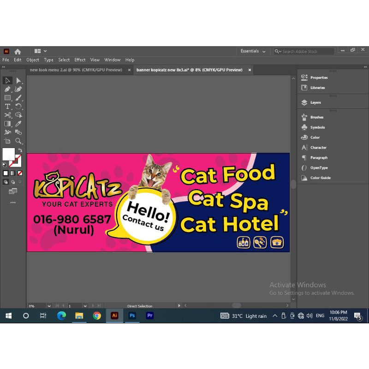Screen dimensions: 369x369
Task: Select the Gradient tool
Action: pyautogui.click(x=7, y=124)
